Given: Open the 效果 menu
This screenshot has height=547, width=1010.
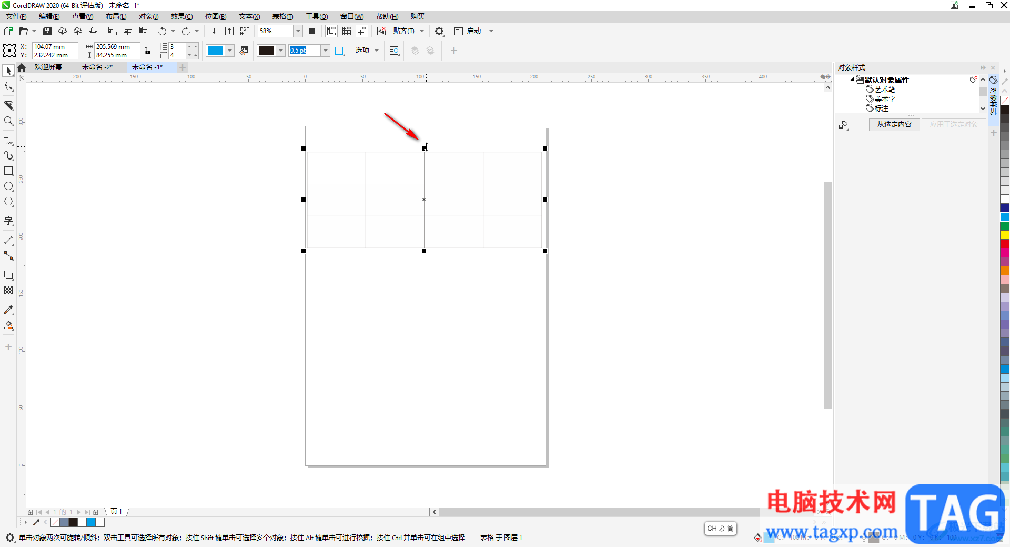Looking at the screenshot, I should pyautogui.click(x=181, y=17).
